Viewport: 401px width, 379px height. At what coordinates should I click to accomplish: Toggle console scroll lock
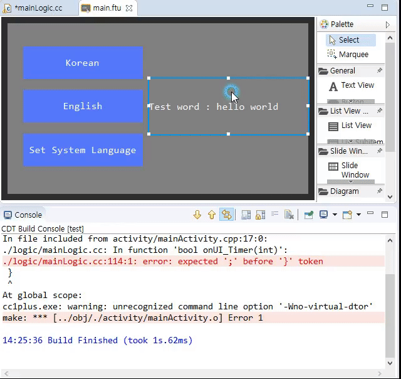[x=261, y=215]
